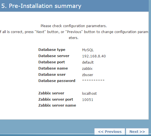Click the 10051 server port value
The height and width of the screenshot is (136, 151).
(87, 100)
